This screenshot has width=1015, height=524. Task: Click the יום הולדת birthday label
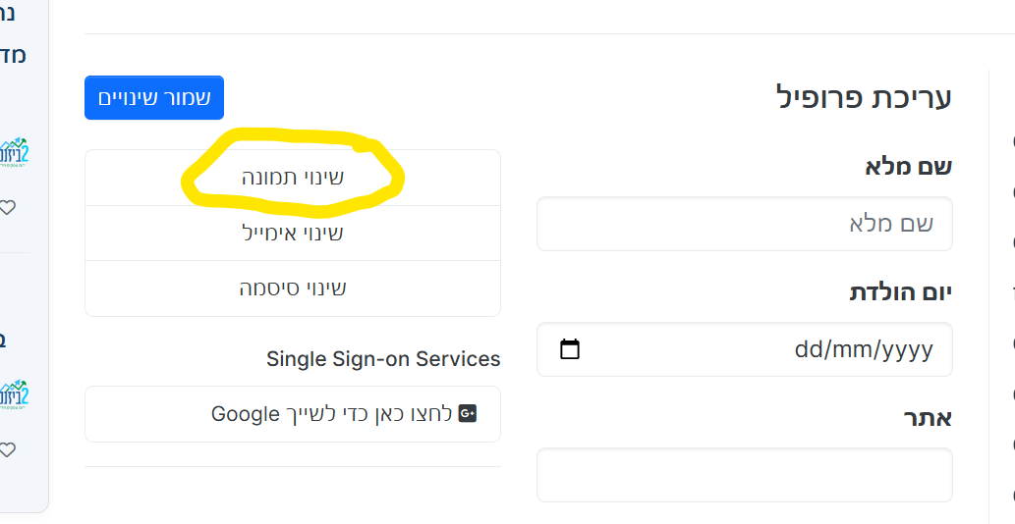coord(900,292)
